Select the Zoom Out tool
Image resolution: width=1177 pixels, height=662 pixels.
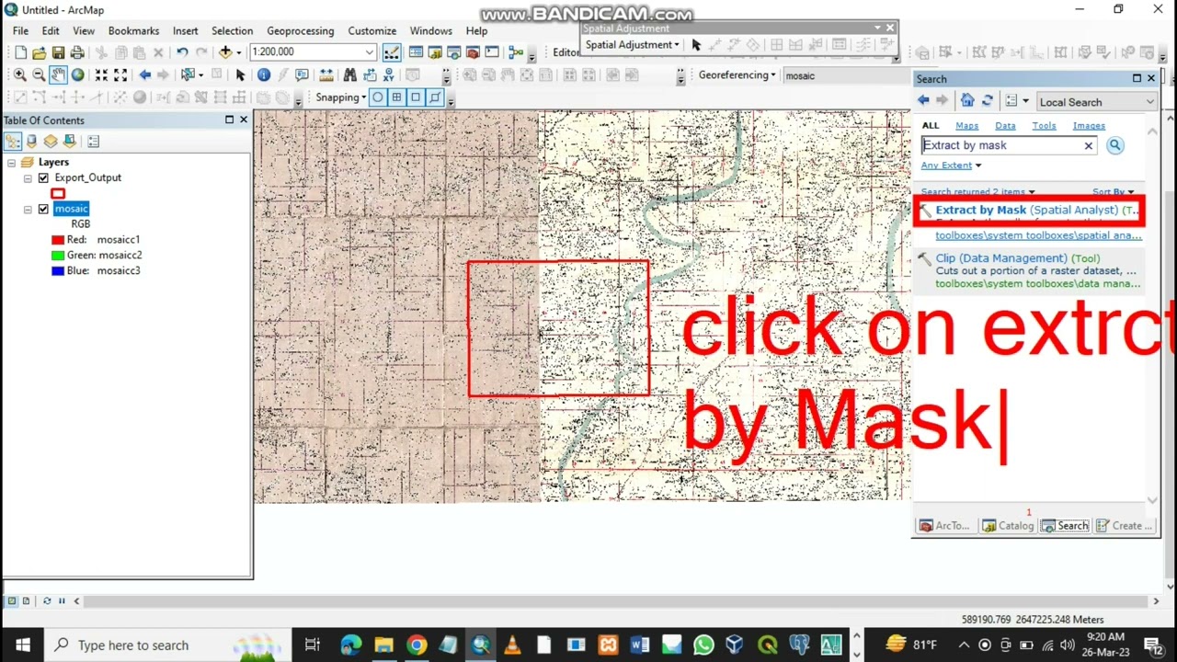(x=39, y=74)
